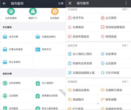
Task: Expand 生活服务 with the 全部 chevron
Action: click(125, 9)
